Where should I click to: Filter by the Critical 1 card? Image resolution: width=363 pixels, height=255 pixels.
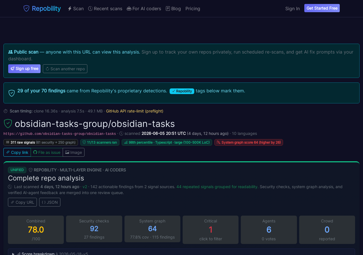tap(210, 230)
